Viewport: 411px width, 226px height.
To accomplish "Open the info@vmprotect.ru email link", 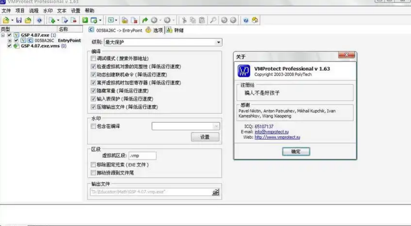I will click(x=272, y=132).
